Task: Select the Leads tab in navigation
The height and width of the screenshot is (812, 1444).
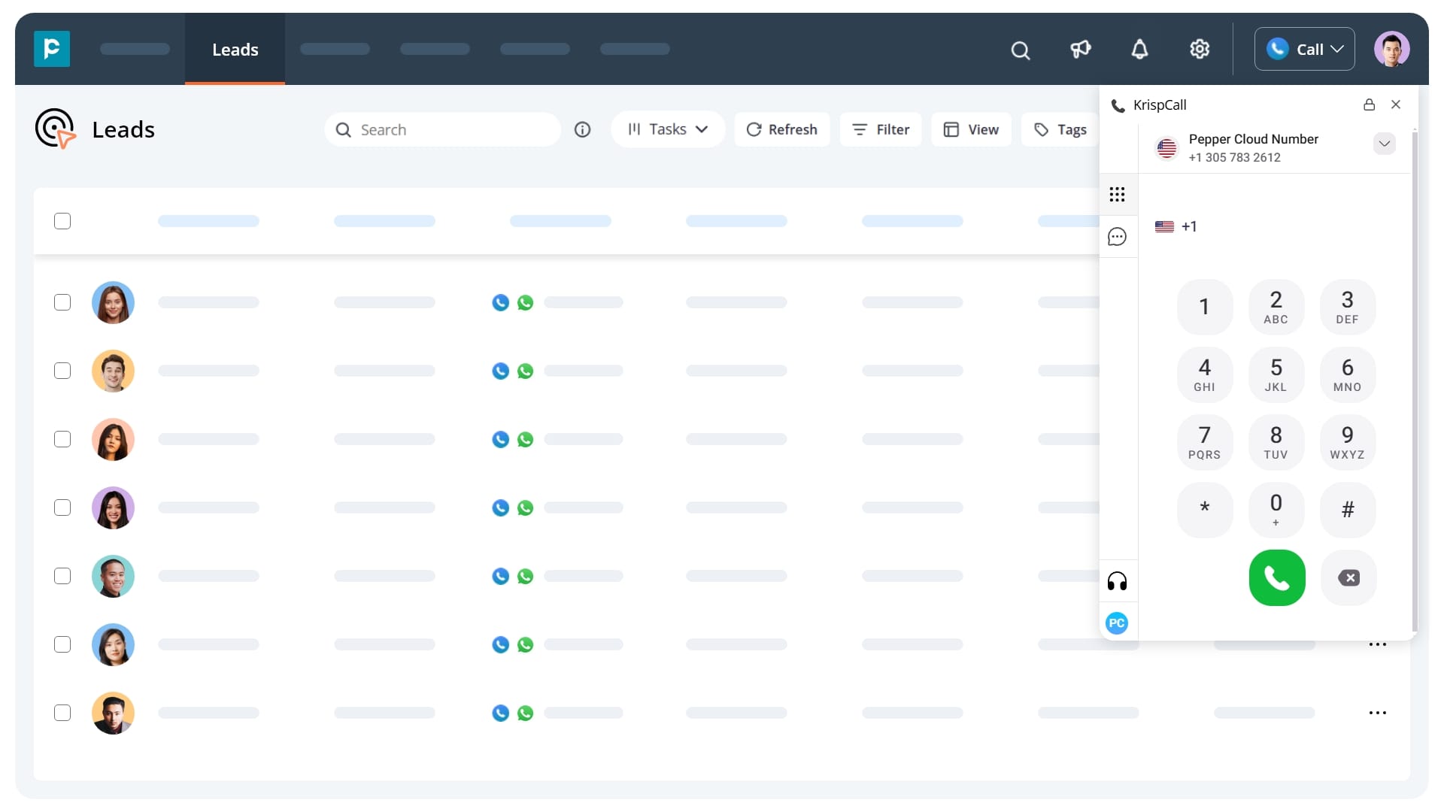Action: pos(235,49)
